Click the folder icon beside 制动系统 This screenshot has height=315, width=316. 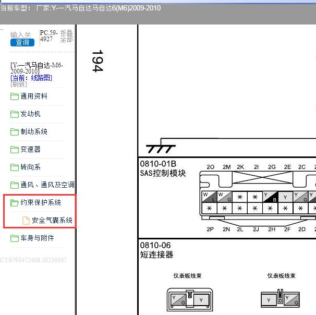pos(15,132)
